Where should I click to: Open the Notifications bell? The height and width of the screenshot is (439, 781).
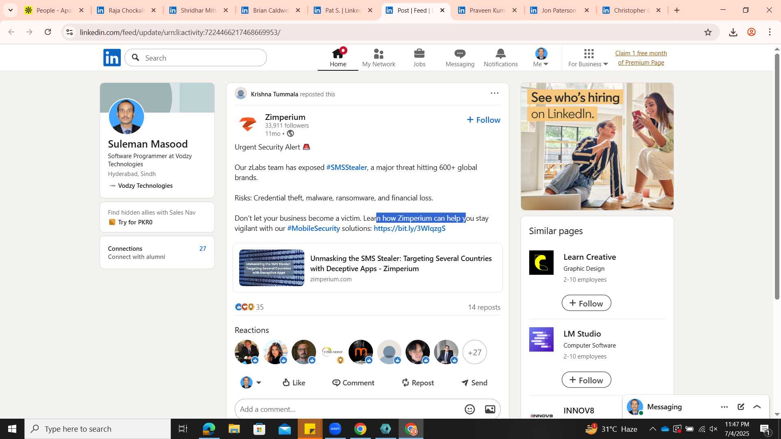(x=501, y=58)
